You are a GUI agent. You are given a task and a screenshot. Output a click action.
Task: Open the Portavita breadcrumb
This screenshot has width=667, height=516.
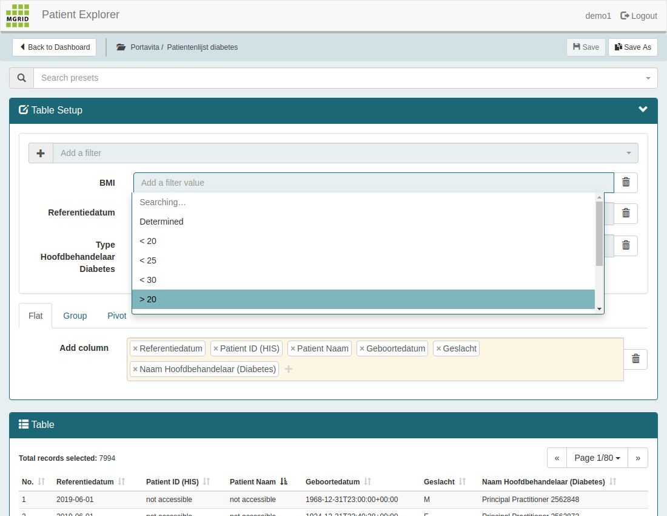pyautogui.click(x=145, y=47)
